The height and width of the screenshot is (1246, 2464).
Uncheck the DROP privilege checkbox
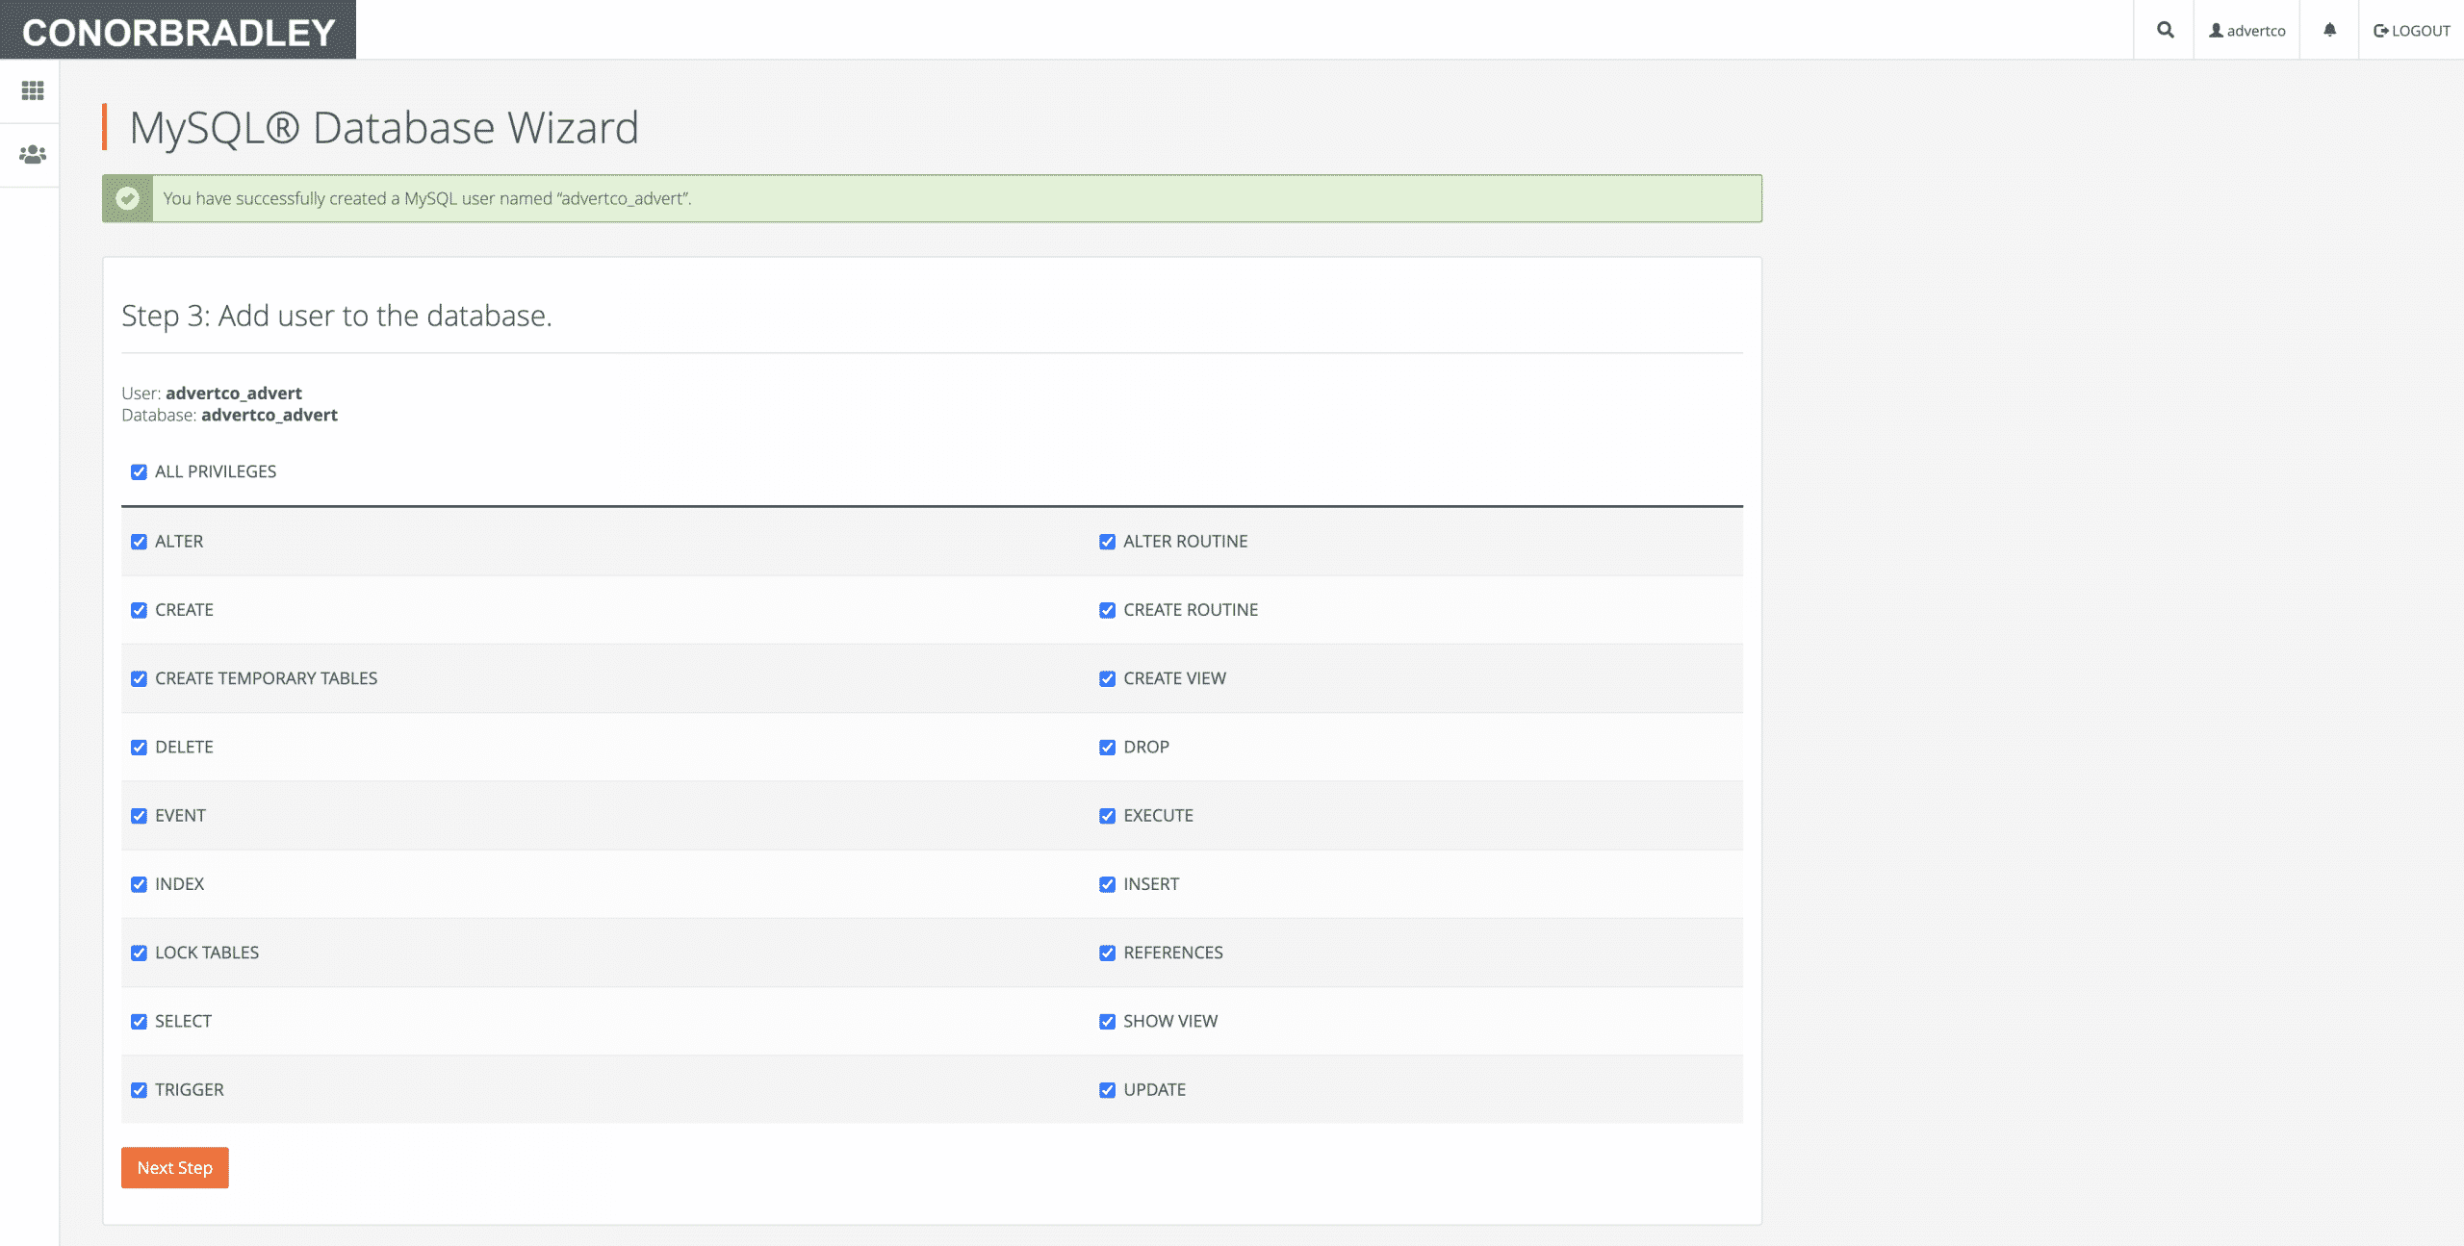pos(1108,748)
